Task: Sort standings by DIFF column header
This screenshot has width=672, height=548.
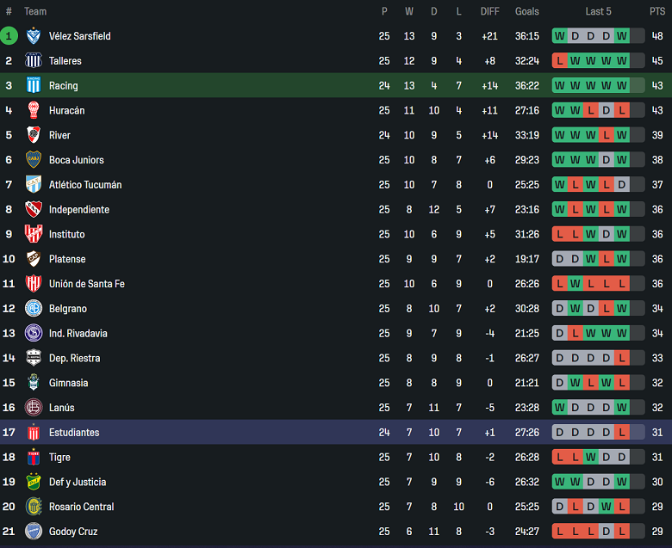Action: (x=489, y=11)
